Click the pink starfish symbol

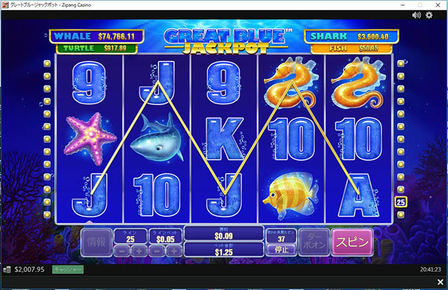tap(90, 138)
